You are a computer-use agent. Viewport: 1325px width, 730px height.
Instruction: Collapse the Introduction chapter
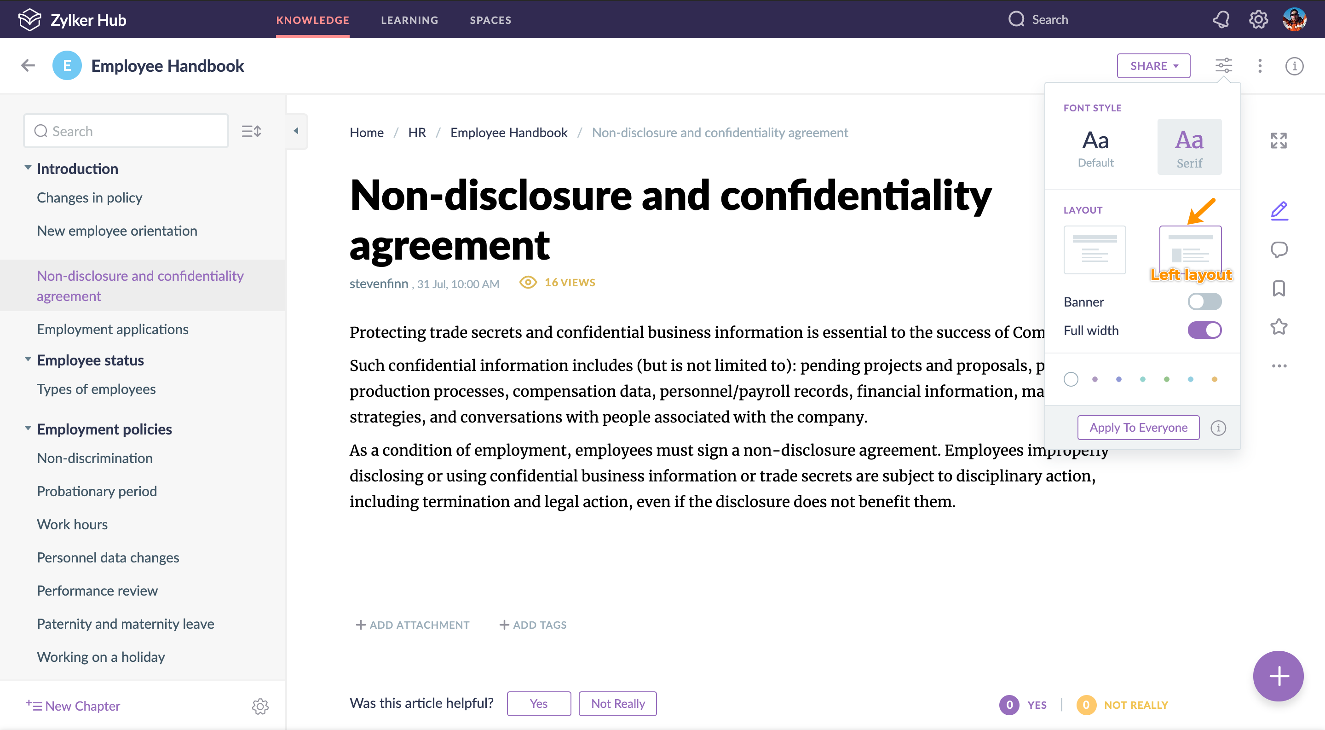point(28,168)
